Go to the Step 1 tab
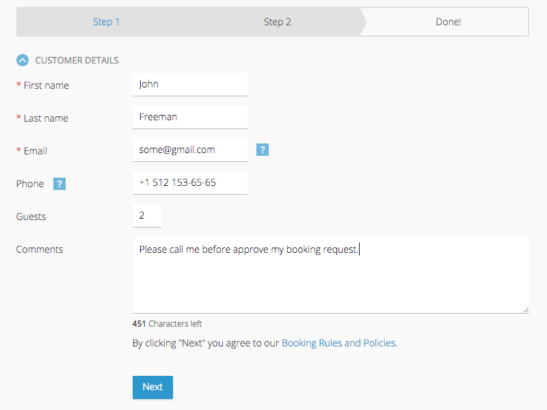 point(106,22)
